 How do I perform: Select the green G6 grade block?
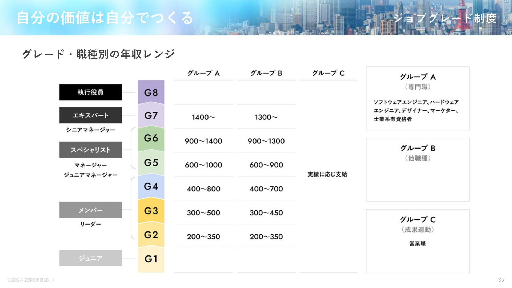point(151,138)
